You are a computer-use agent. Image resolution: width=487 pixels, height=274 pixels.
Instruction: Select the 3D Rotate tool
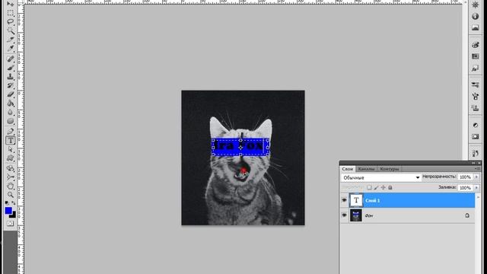10,168
